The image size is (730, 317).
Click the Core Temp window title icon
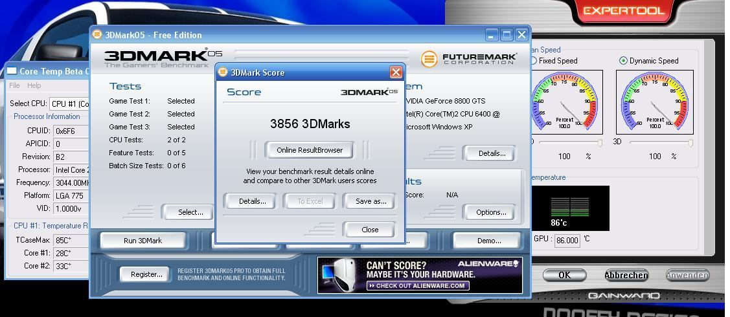pos(12,71)
